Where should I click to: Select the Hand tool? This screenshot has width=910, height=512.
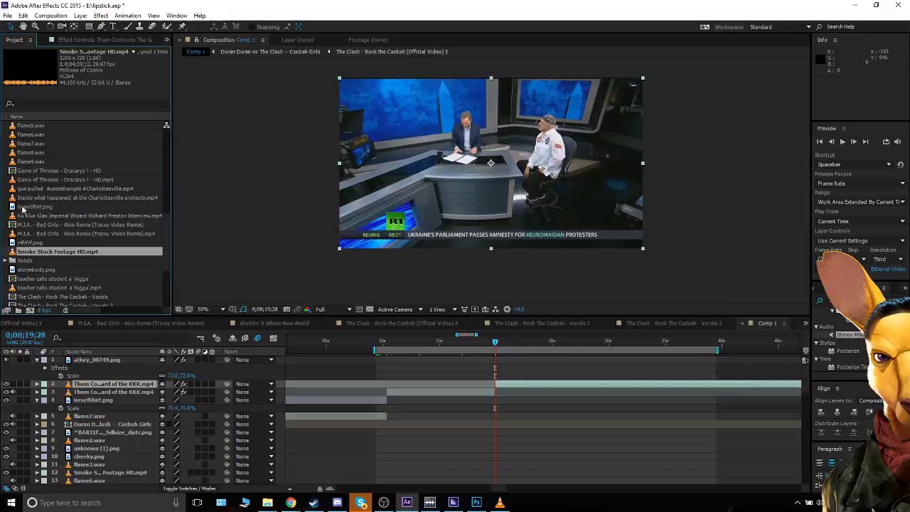[x=23, y=26]
